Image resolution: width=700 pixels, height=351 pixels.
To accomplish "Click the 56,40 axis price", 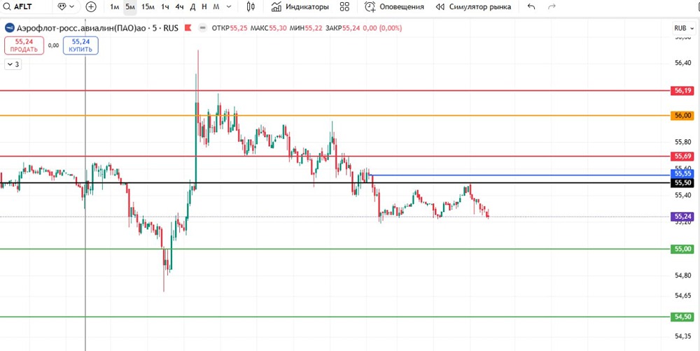I will [683, 64].
